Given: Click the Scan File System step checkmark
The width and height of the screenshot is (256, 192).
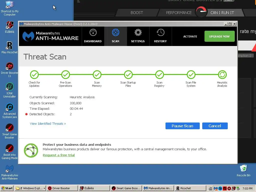Looking at the screenshot, I should point(191,74).
